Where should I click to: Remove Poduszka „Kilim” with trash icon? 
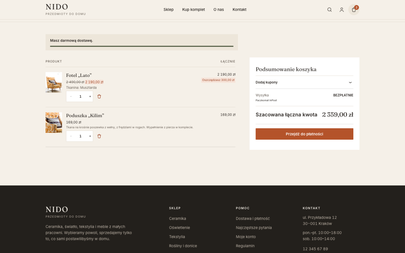tap(99, 136)
